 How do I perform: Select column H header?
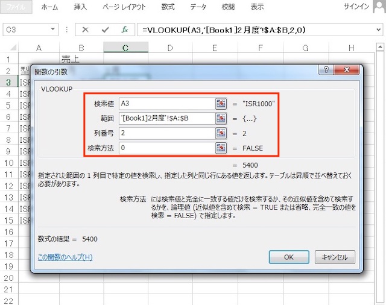(x=351, y=48)
